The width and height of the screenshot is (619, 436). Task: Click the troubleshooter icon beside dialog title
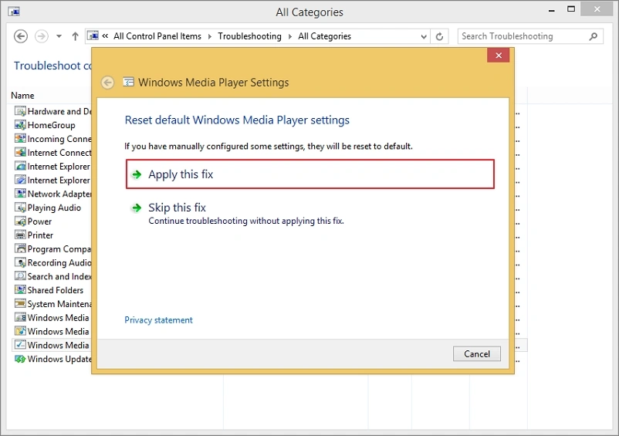128,82
